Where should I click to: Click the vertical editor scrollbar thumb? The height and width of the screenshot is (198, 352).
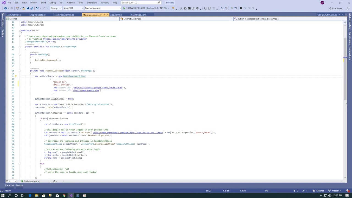tap(345, 69)
